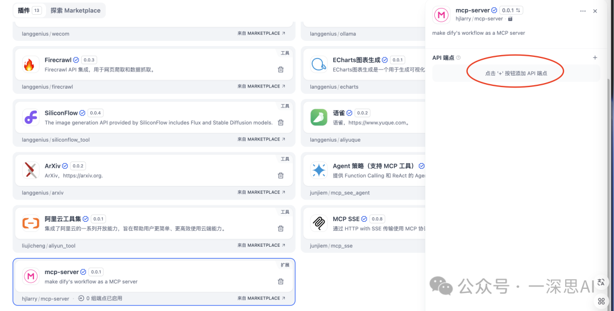Click the 0.0.3 version badge on Firecrawl
This screenshot has width=614, height=311.
89,60
